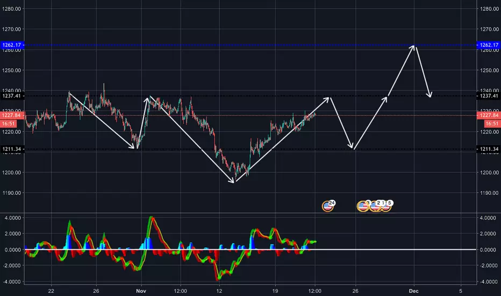This screenshot has height=296, width=501.
Task: Open the economic event icon badged 2
Action: coord(375,206)
